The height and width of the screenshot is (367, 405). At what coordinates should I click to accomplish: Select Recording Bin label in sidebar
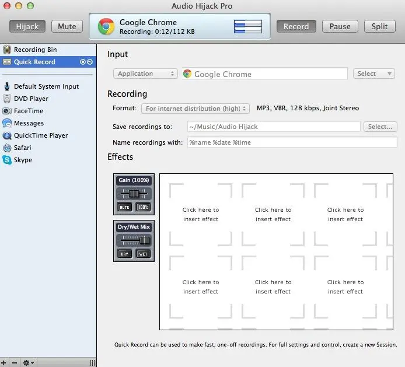tap(36, 50)
